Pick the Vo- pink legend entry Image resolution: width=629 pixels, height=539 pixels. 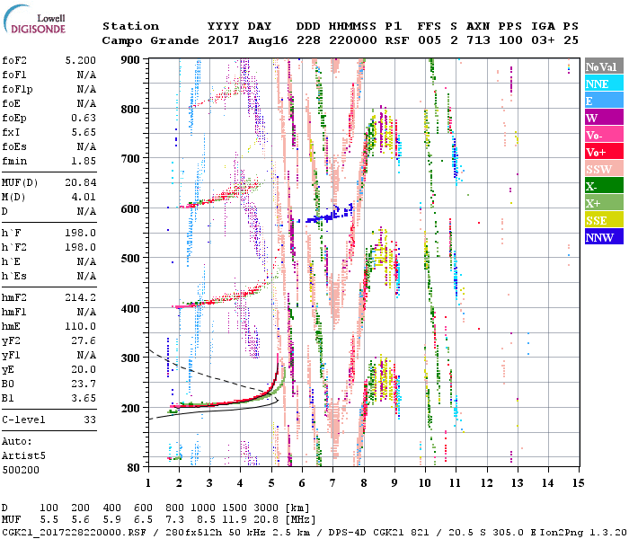tap(601, 136)
